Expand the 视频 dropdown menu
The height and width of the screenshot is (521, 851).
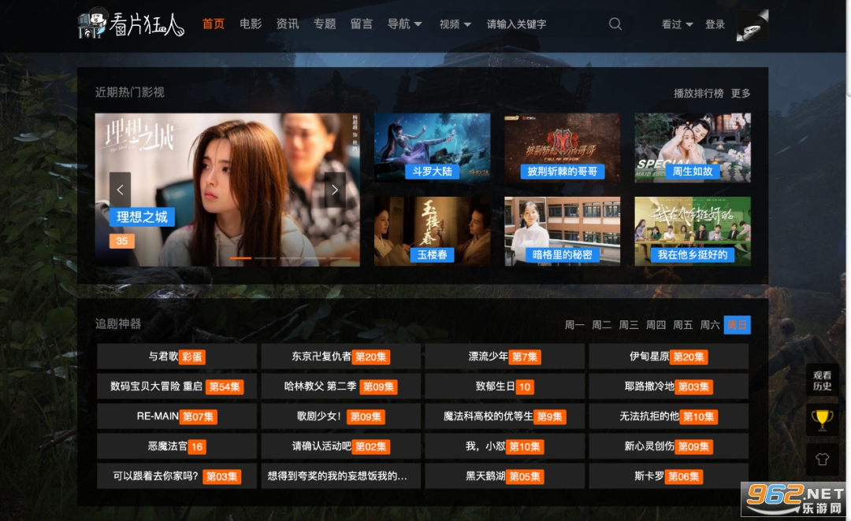tap(455, 24)
